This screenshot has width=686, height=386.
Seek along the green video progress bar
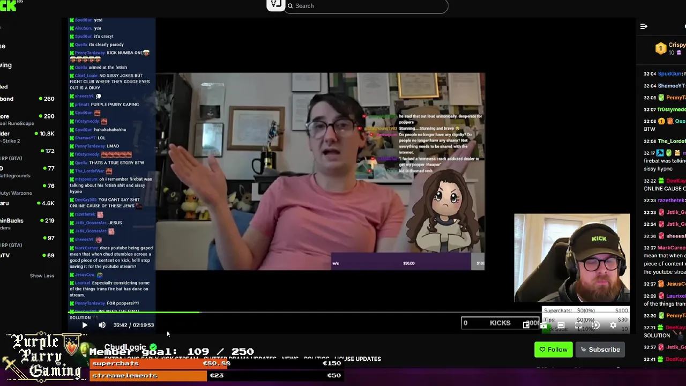[134, 312]
